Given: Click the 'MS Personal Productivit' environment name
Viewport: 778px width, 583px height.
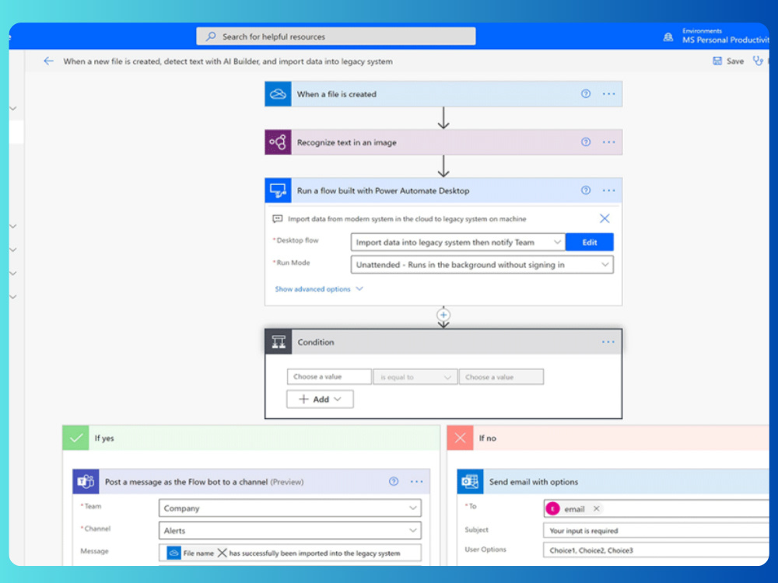Looking at the screenshot, I should [x=725, y=40].
